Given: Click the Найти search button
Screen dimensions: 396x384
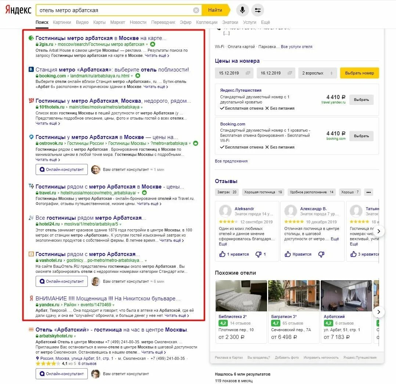Looking at the screenshot, I should point(215,10).
